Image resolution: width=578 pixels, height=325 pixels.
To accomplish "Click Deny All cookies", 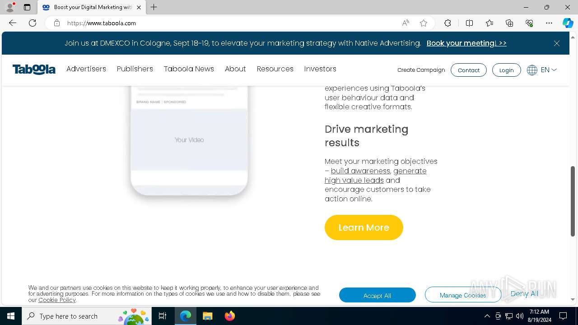I will [524, 293].
